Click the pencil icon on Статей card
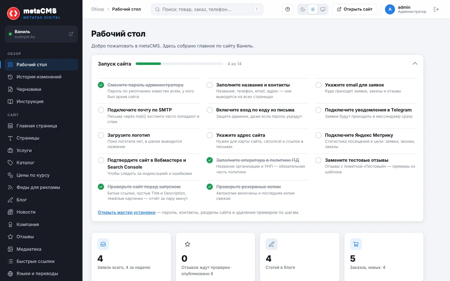 [x=272, y=244]
